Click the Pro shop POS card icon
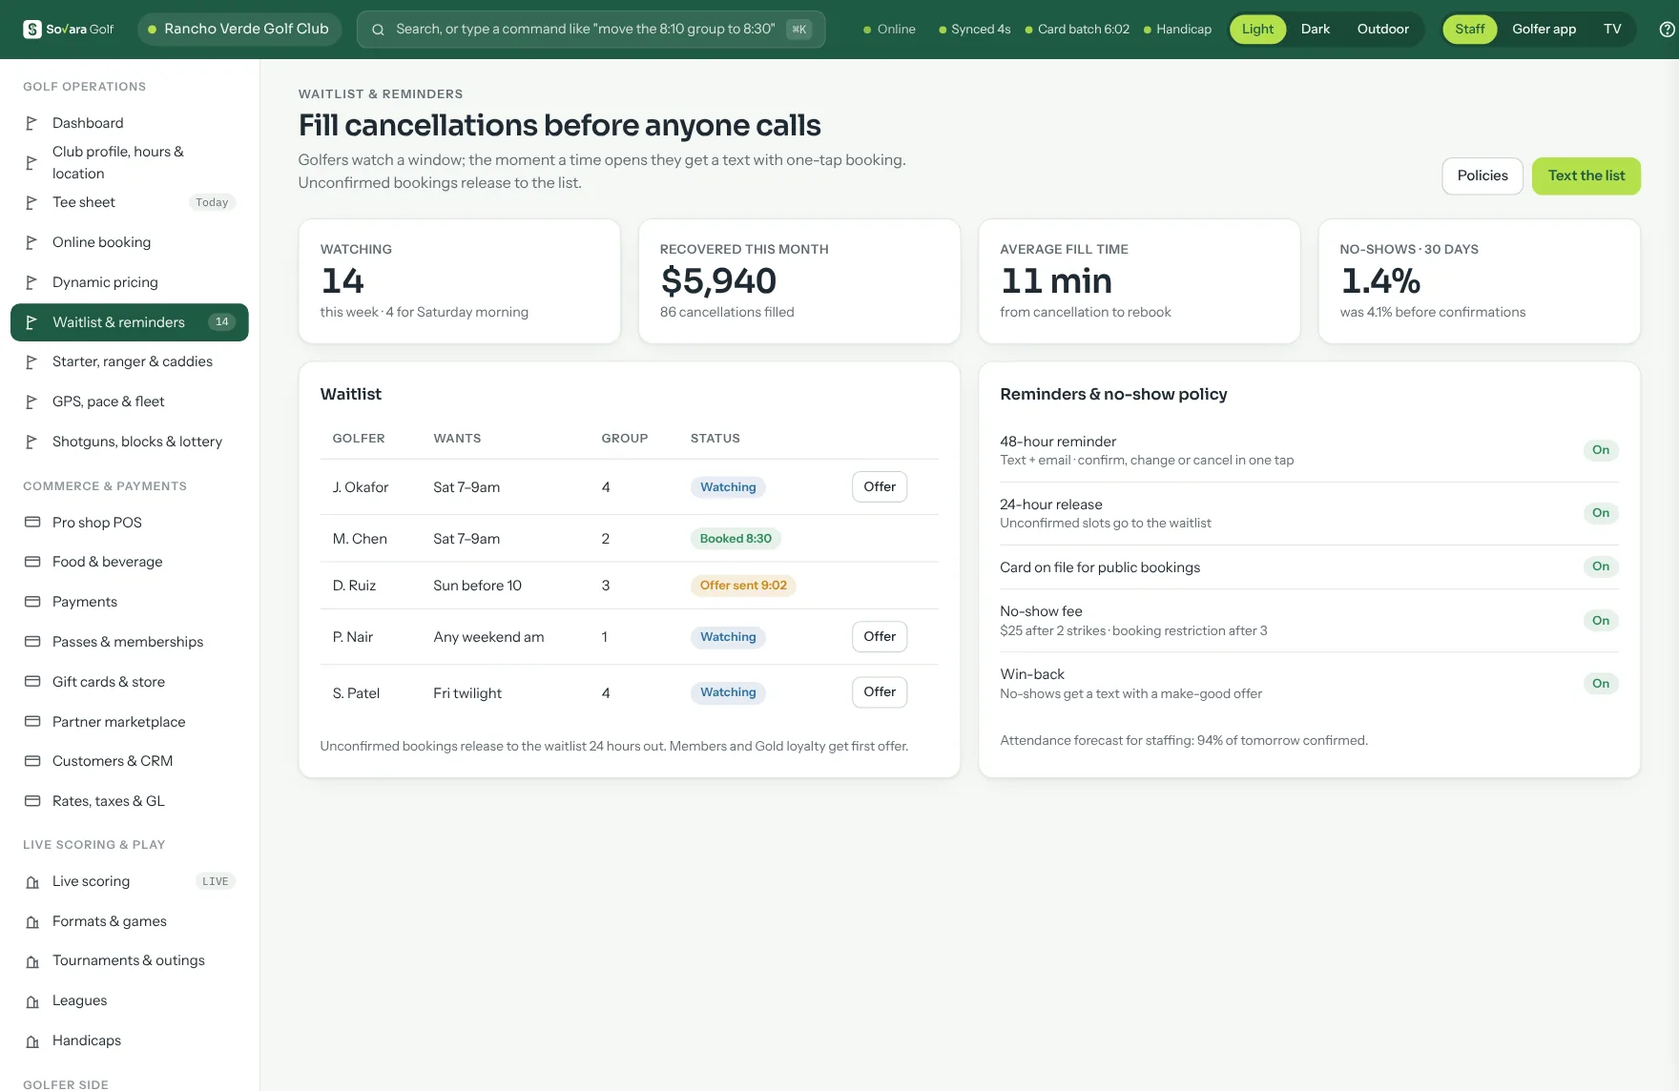The image size is (1679, 1091). point(32,523)
